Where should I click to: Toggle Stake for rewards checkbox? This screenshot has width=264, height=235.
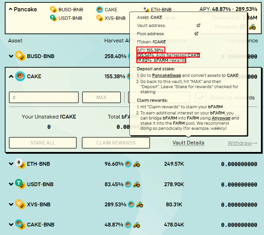[201, 97]
